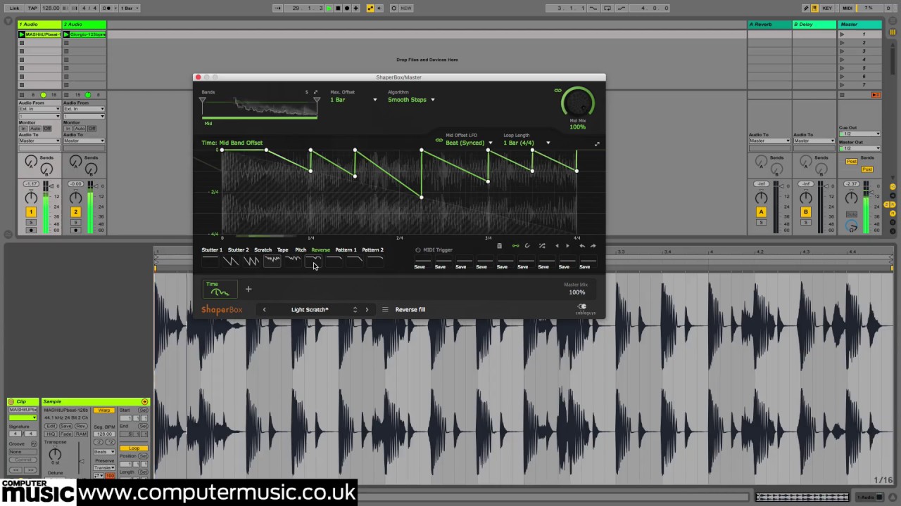The height and width of the screenshot is (506, 901).
Task: Select the A Reverb return header
Action: (x=769, y=25)
